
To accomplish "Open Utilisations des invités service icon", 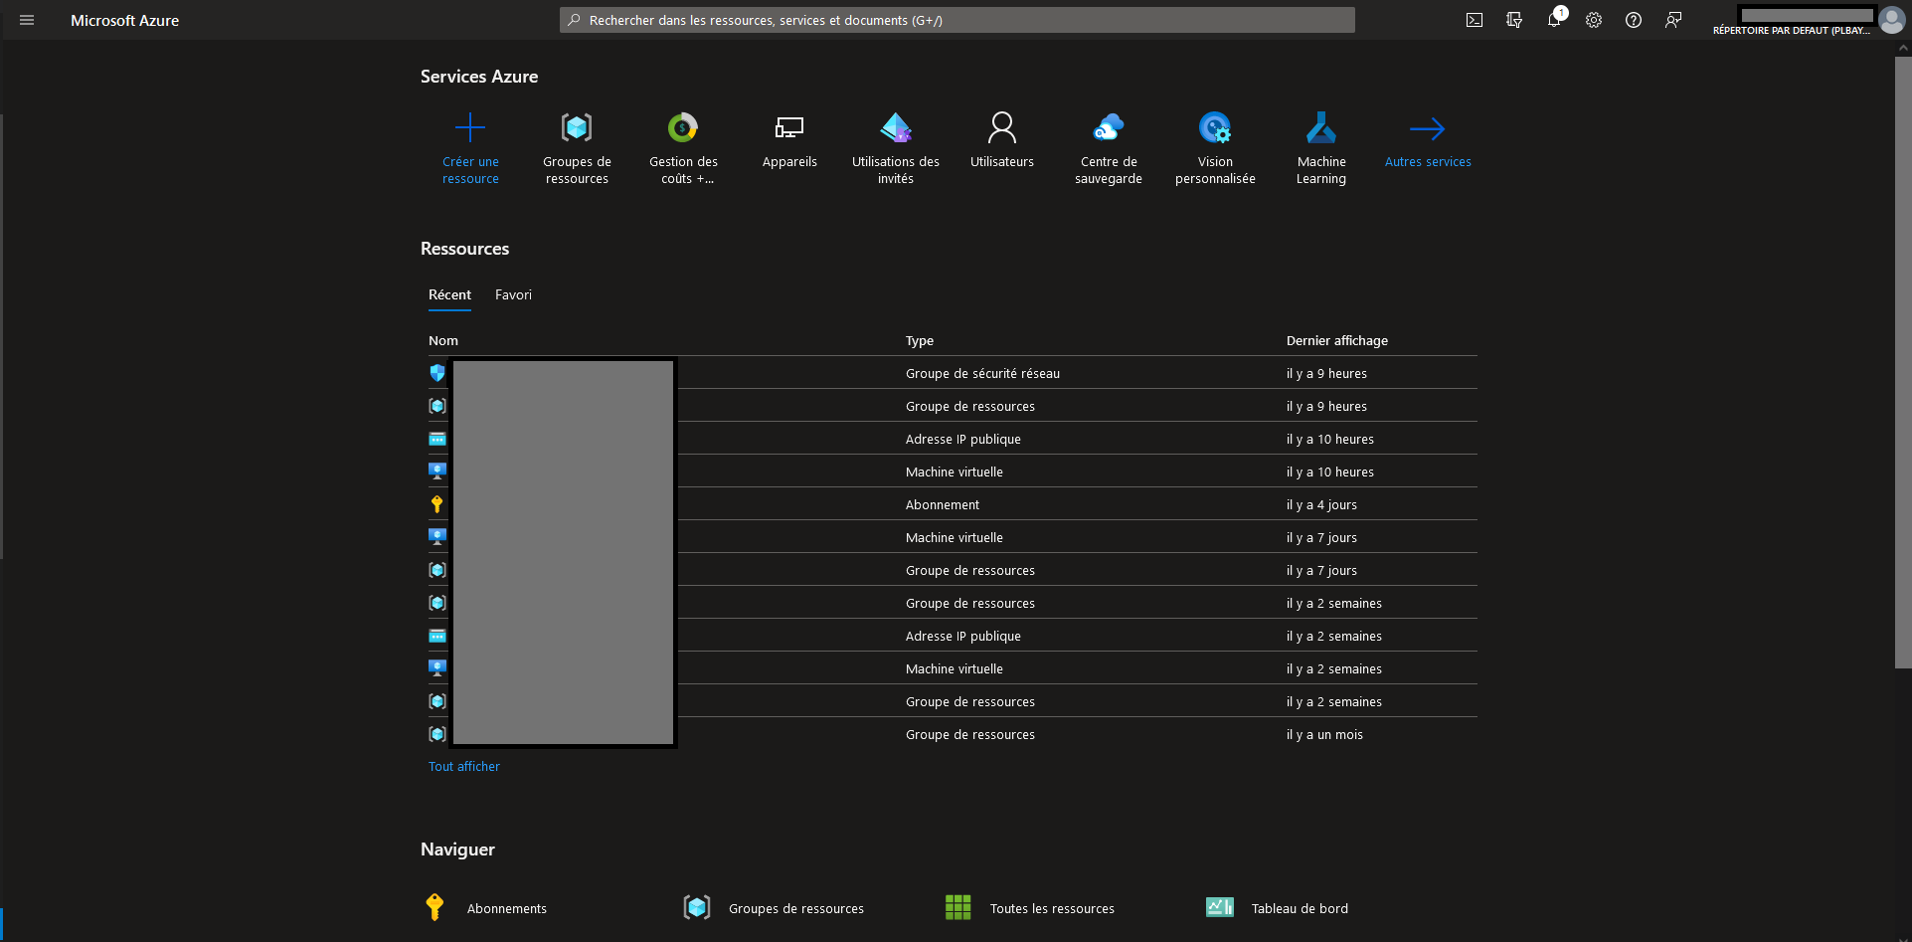I will pyautogui.click(x=896, y=127).
